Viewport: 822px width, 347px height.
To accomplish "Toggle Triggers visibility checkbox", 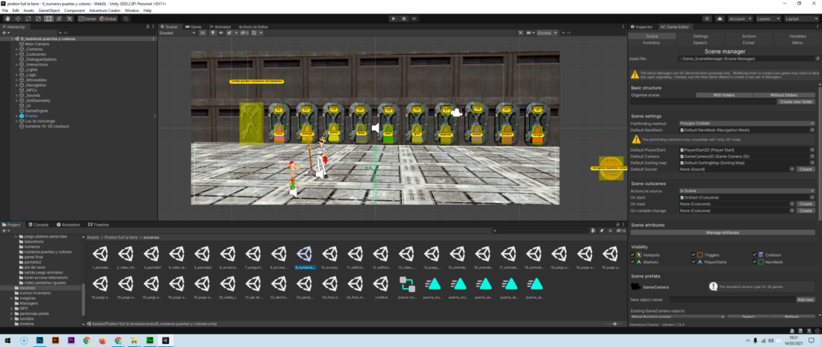I will click(693, 254).
